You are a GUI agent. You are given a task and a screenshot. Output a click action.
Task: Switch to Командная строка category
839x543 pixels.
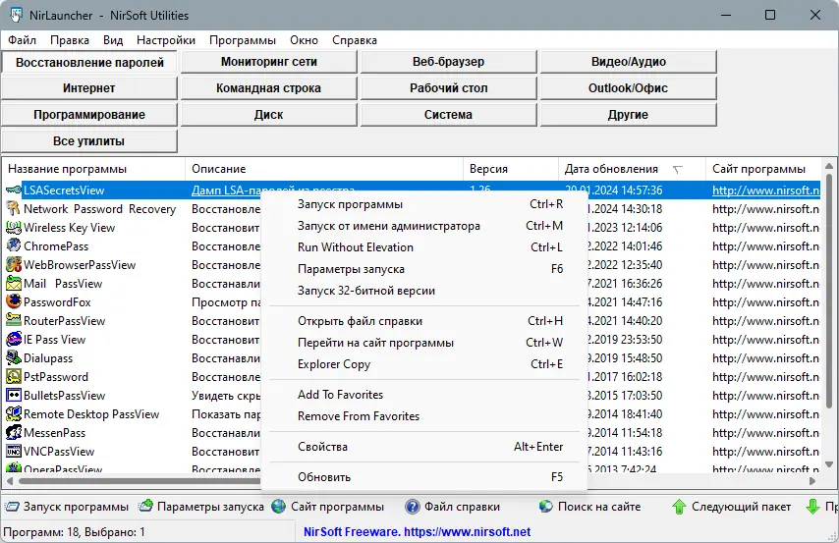(x=268, y=88)
